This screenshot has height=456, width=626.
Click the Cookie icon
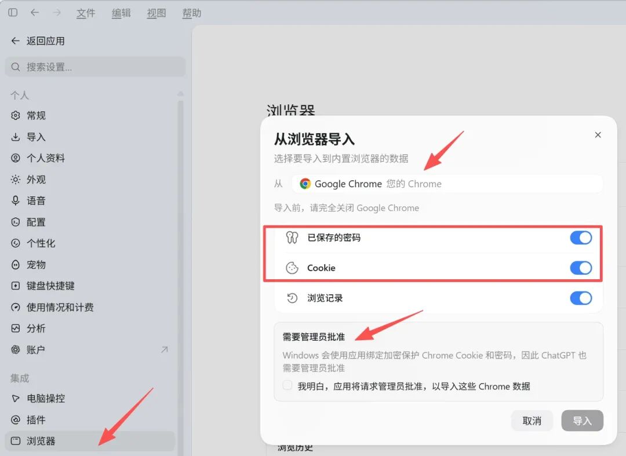tap(292, 268)
